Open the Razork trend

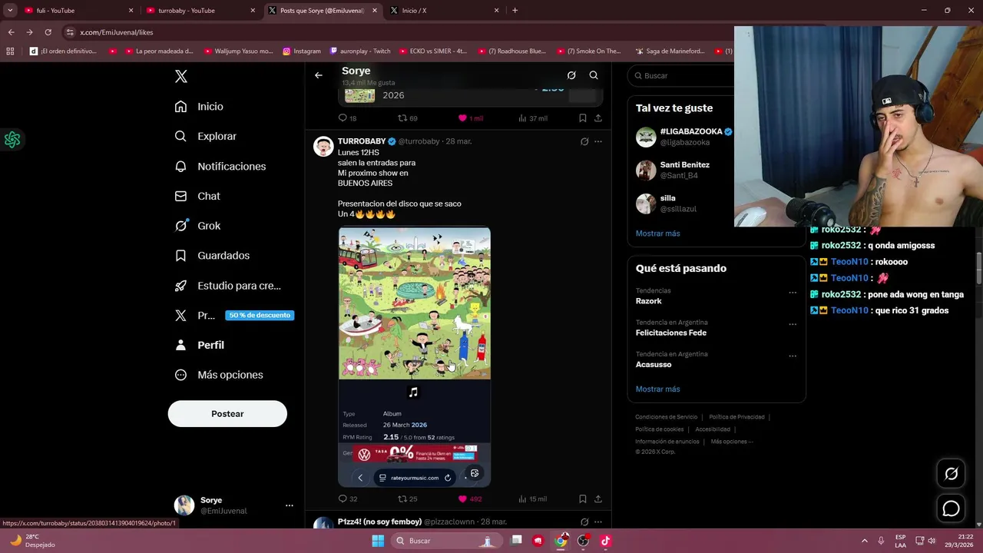coord(648,301)
